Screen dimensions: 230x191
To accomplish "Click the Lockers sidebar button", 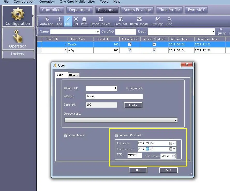I will pyautogui.click(x=18, y=54).
